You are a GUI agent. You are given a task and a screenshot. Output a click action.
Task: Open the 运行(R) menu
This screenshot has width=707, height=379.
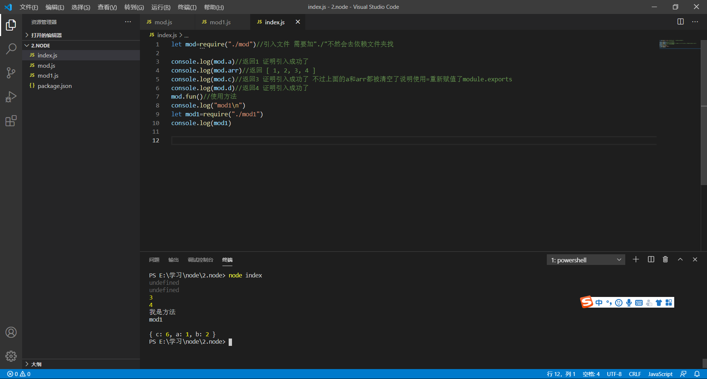tap(161, 7)
